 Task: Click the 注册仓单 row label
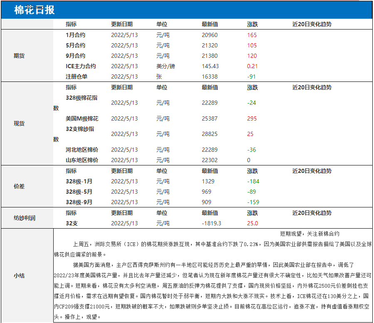pos(77,76)
